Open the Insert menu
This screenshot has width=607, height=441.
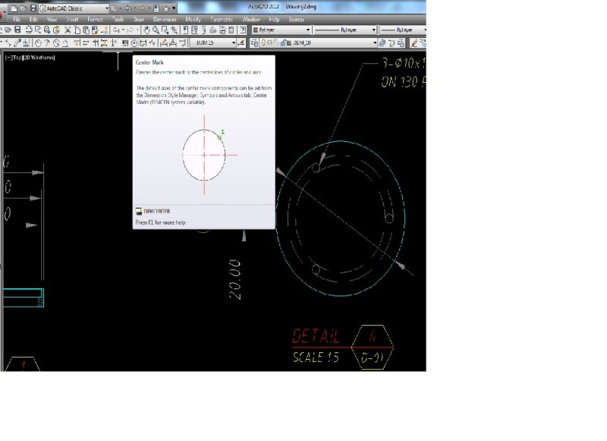click(x=72, y=20)
